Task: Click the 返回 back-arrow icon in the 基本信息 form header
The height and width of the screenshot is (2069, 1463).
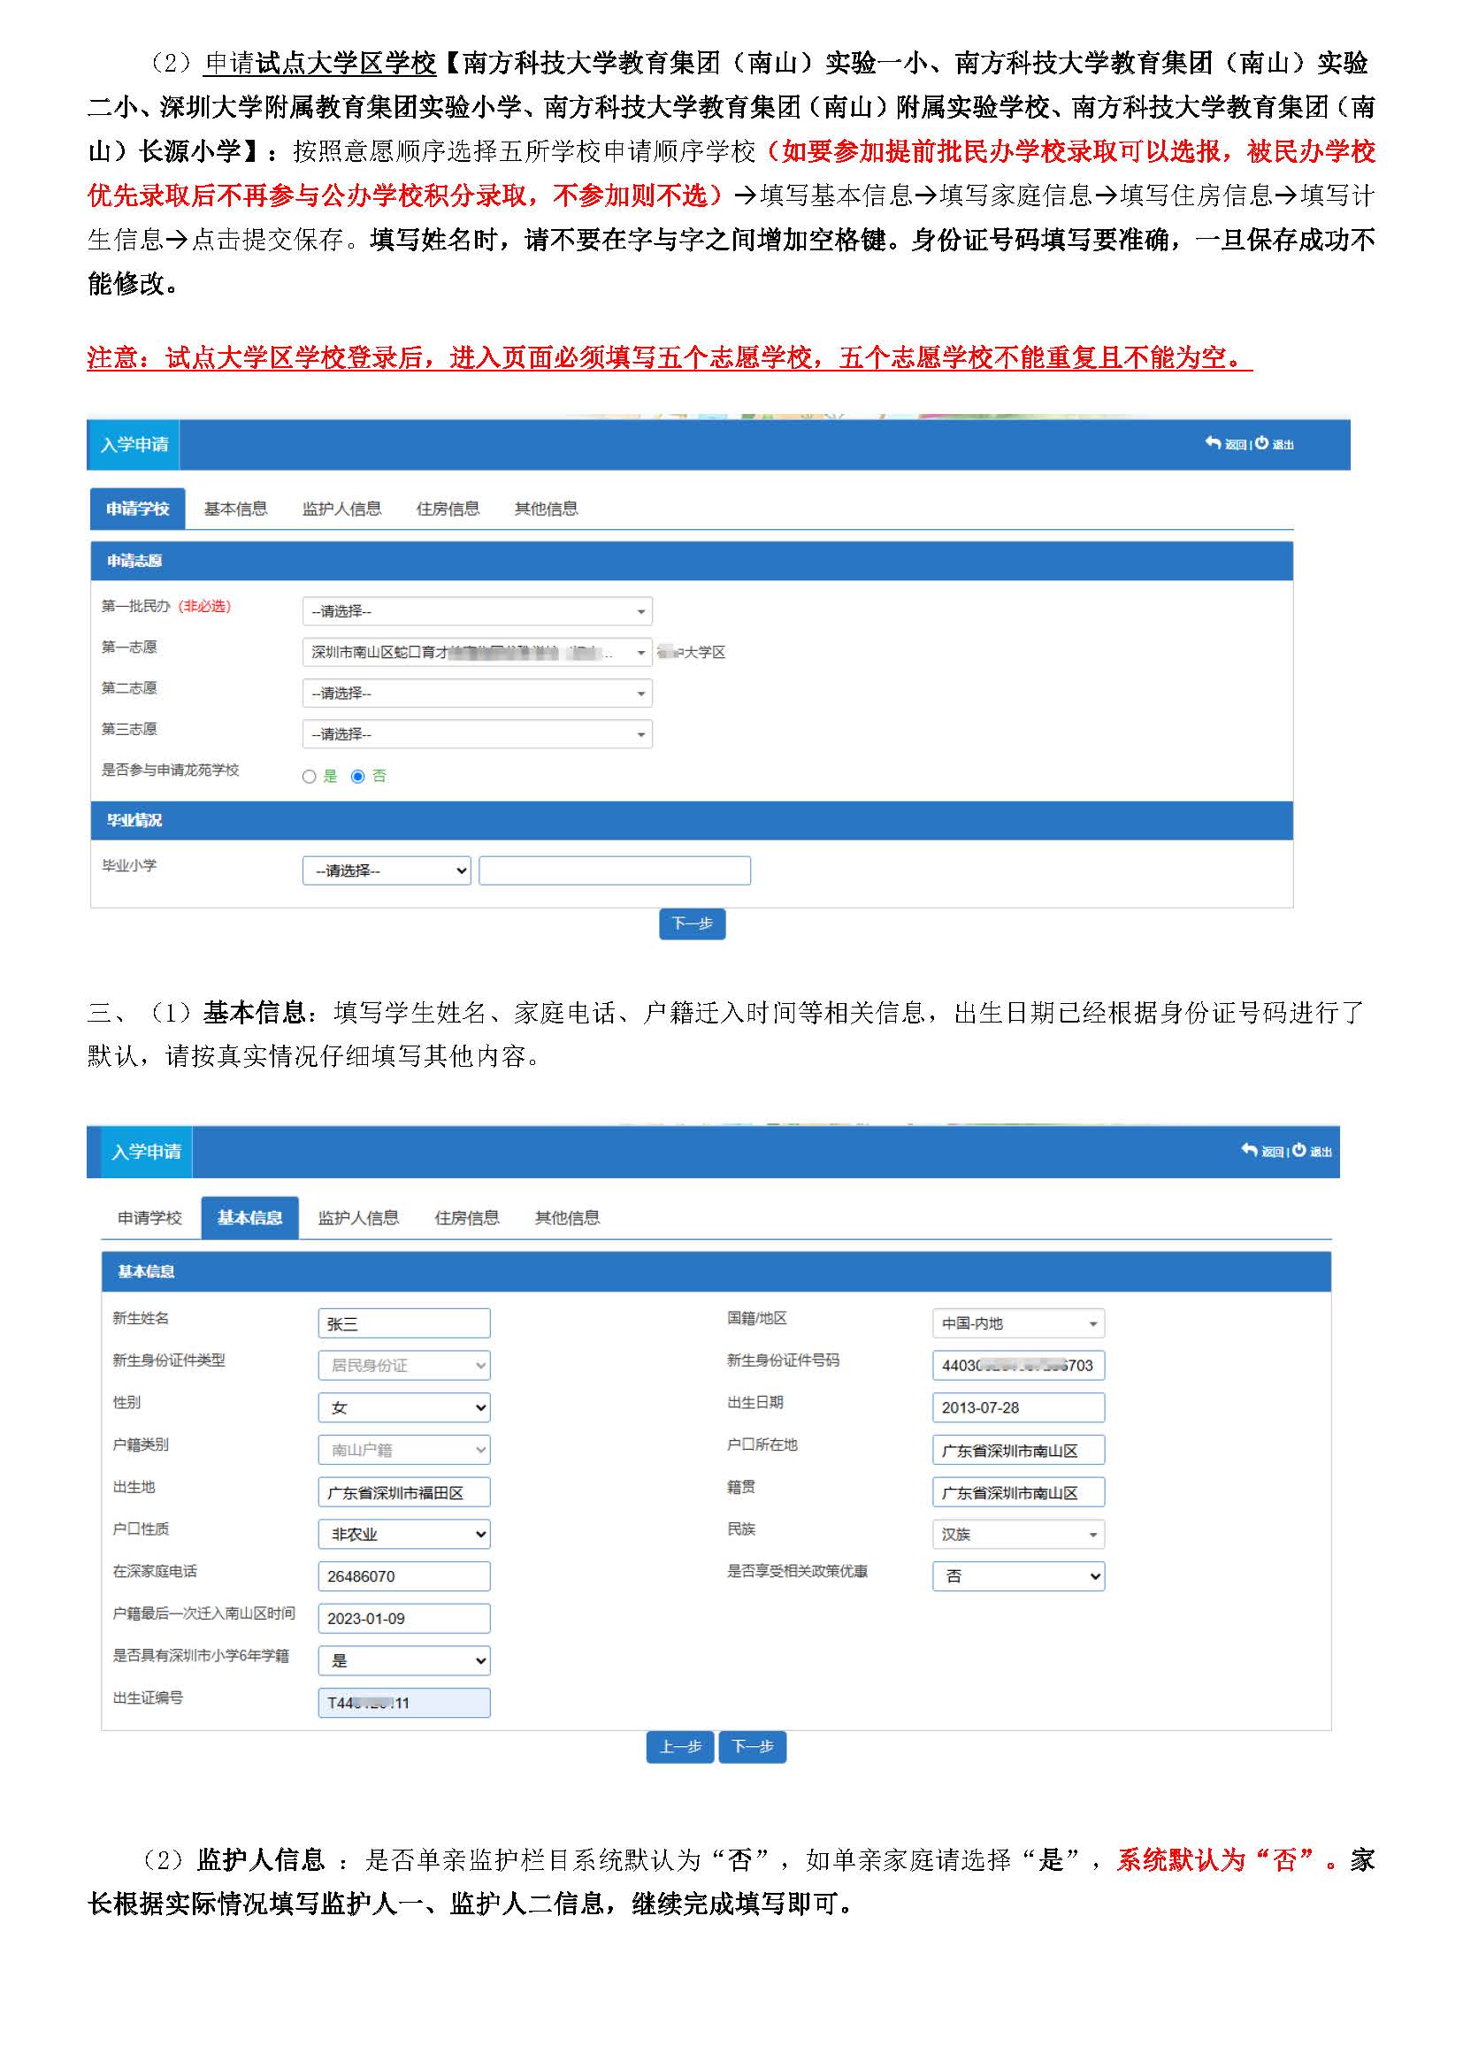Action: [x=1249, y=1150]
